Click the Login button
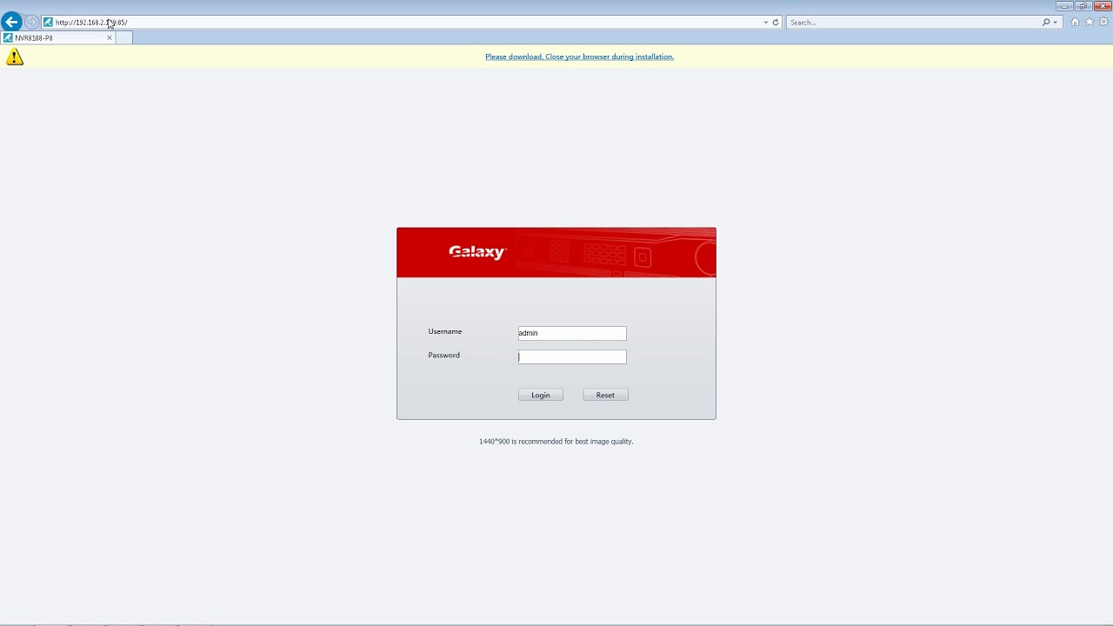1113x626 pixels. click(541, 395)
